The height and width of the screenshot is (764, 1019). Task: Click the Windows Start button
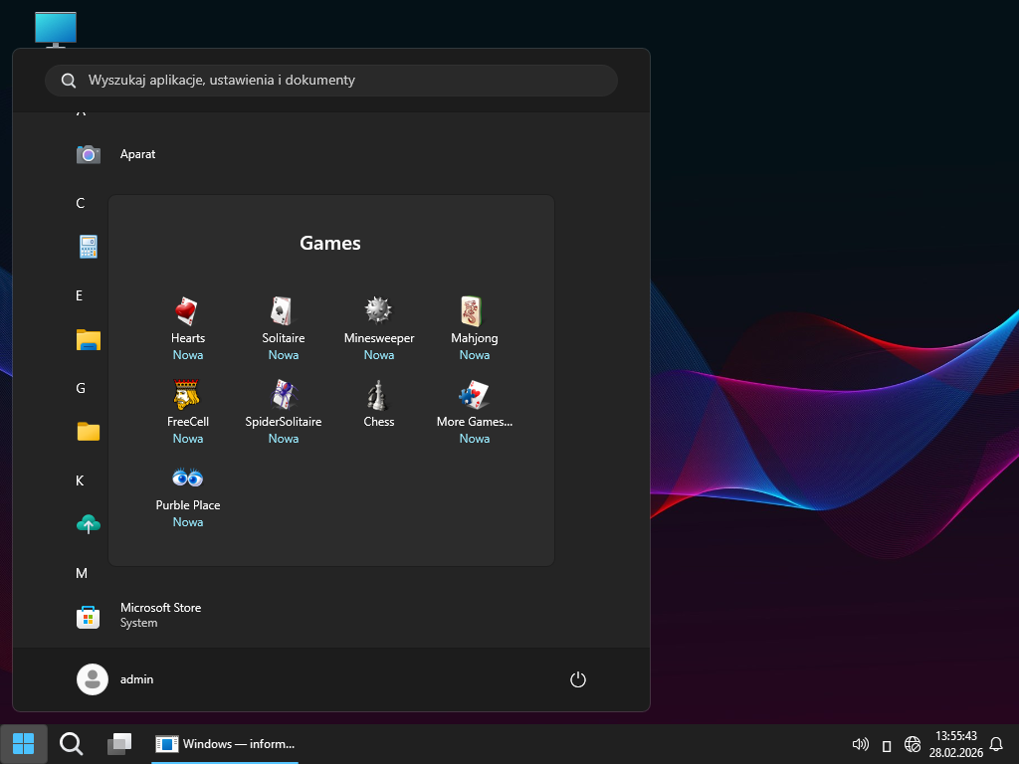(23, 743)
